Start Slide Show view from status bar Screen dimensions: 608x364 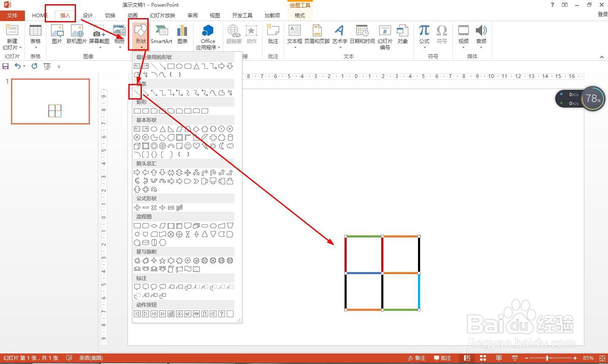click(x=515, y=358)
